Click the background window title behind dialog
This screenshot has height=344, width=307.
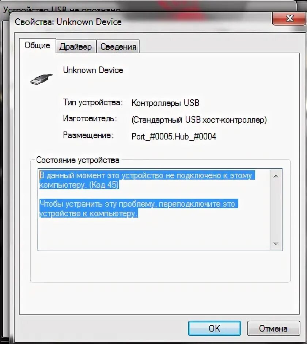61,9
